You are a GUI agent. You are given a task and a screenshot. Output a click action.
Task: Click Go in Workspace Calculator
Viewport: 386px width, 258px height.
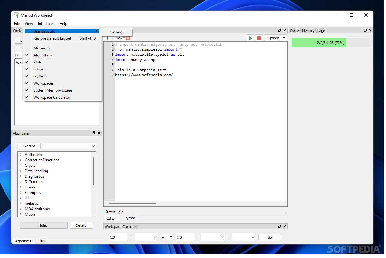point(270,237)
